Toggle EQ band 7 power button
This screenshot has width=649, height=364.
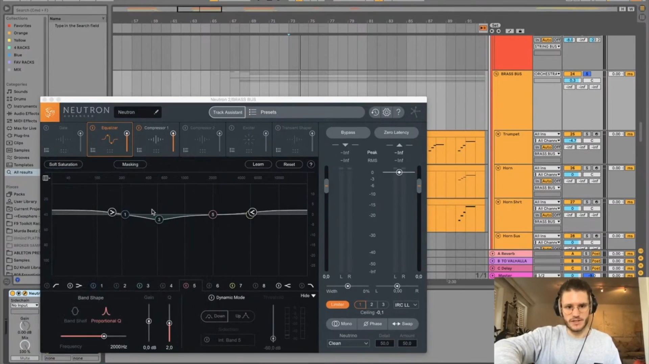232,286
